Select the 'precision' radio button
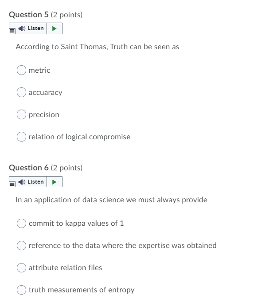Image resolution: width=273 pixels, height=307 pixels. (22, 114)
